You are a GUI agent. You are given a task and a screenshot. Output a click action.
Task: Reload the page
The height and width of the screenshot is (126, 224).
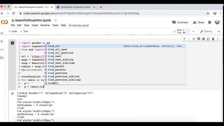tap(13, 13)
